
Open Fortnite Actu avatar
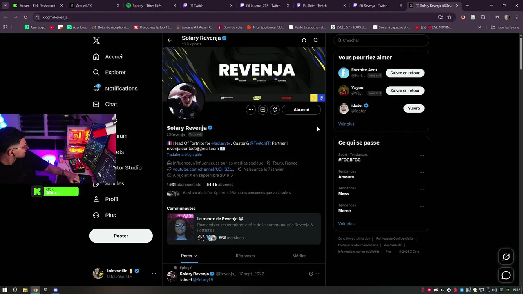point(344,73)
